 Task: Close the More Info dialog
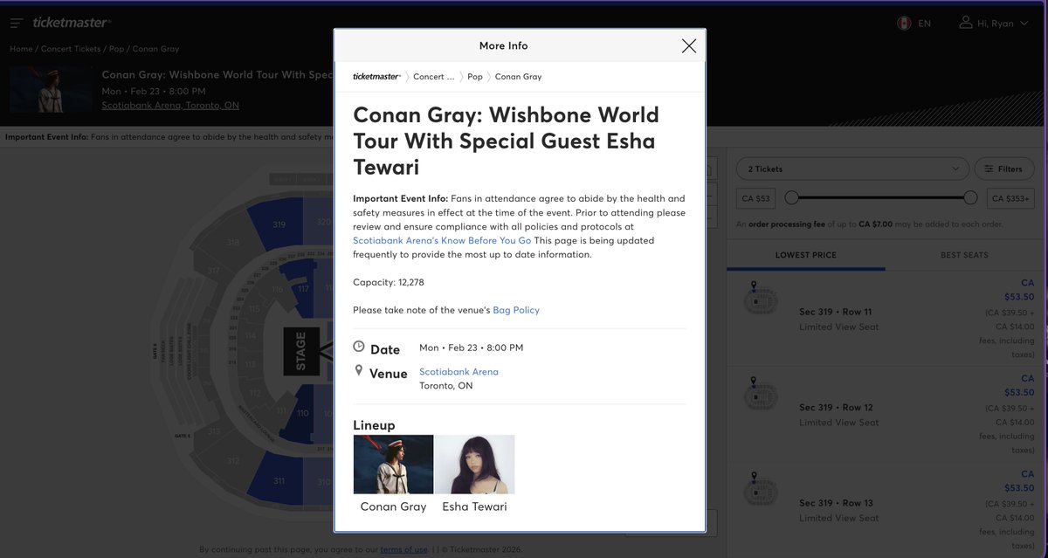[x=689, y=46]
